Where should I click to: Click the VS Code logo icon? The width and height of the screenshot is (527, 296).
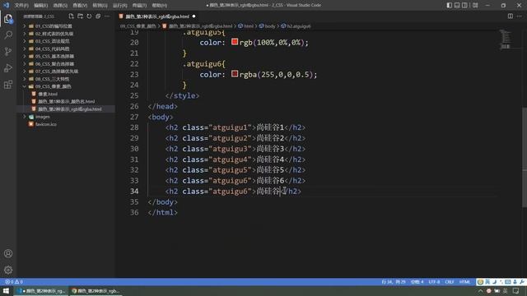point(6,5)
